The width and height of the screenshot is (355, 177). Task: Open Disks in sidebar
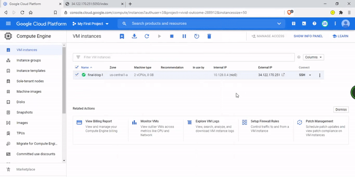click(x=31, y=102)
